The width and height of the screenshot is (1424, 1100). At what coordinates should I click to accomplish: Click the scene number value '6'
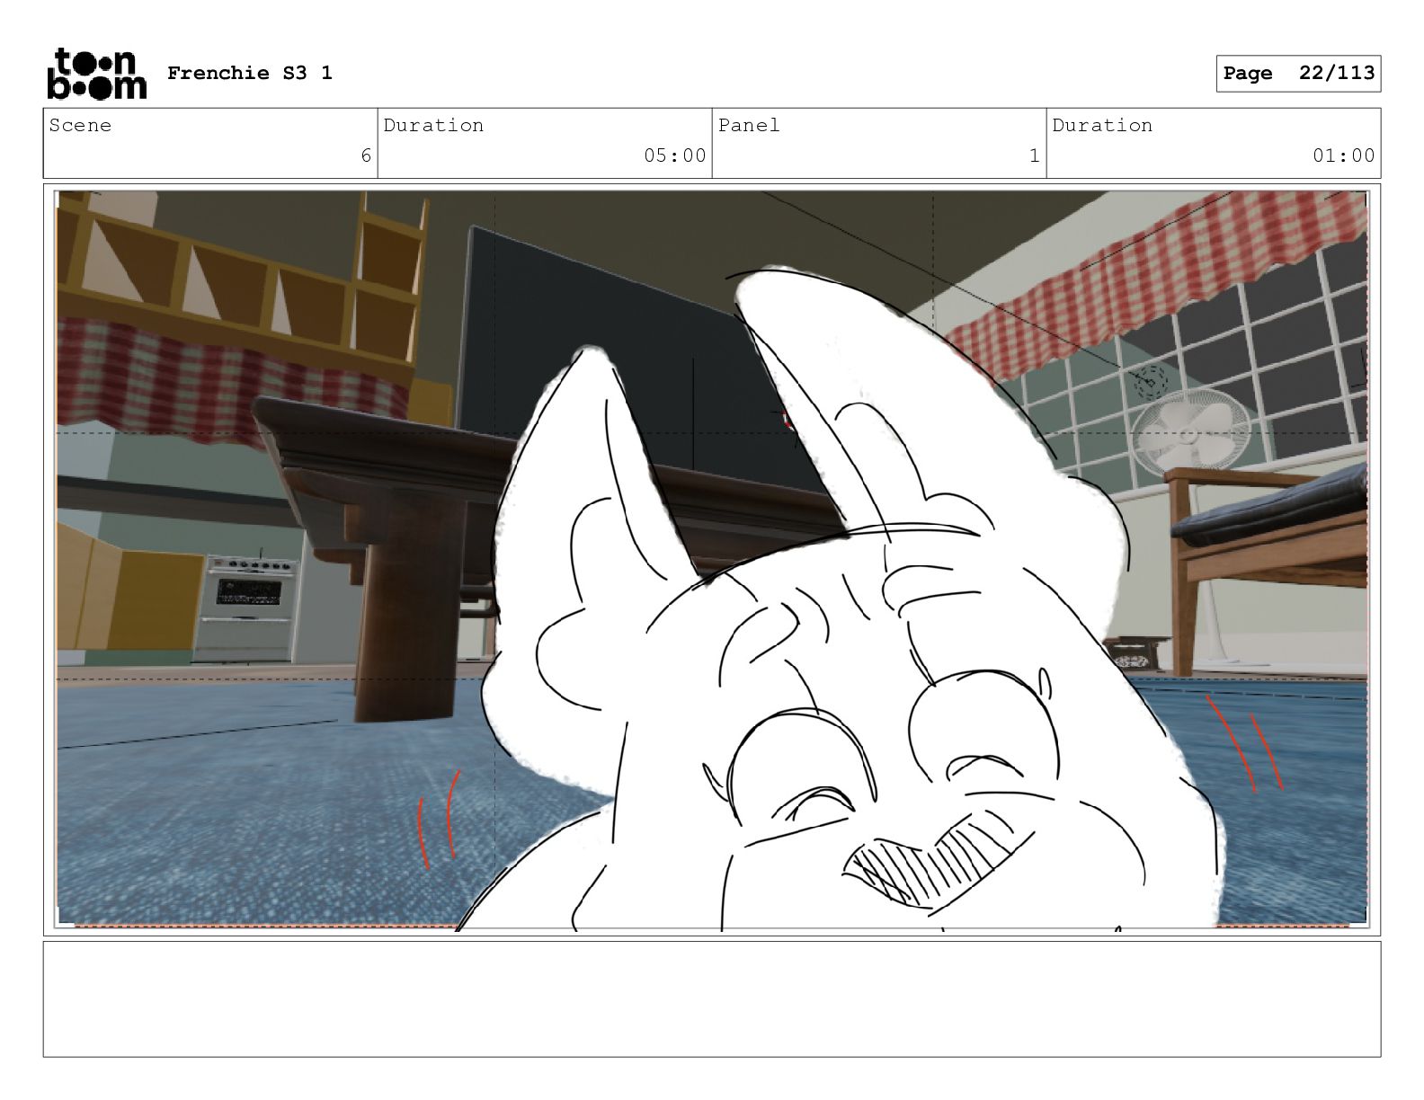366,156
